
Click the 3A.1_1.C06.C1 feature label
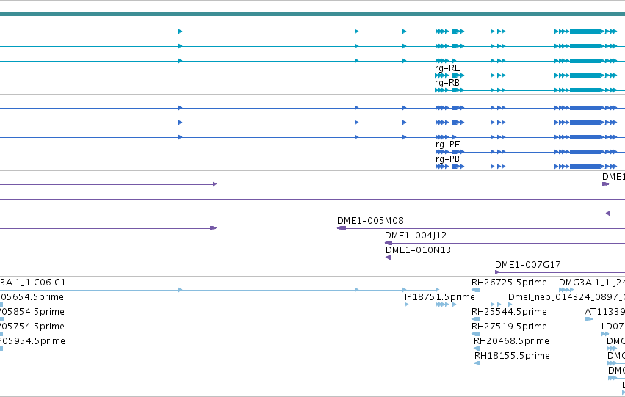(33, 283)
